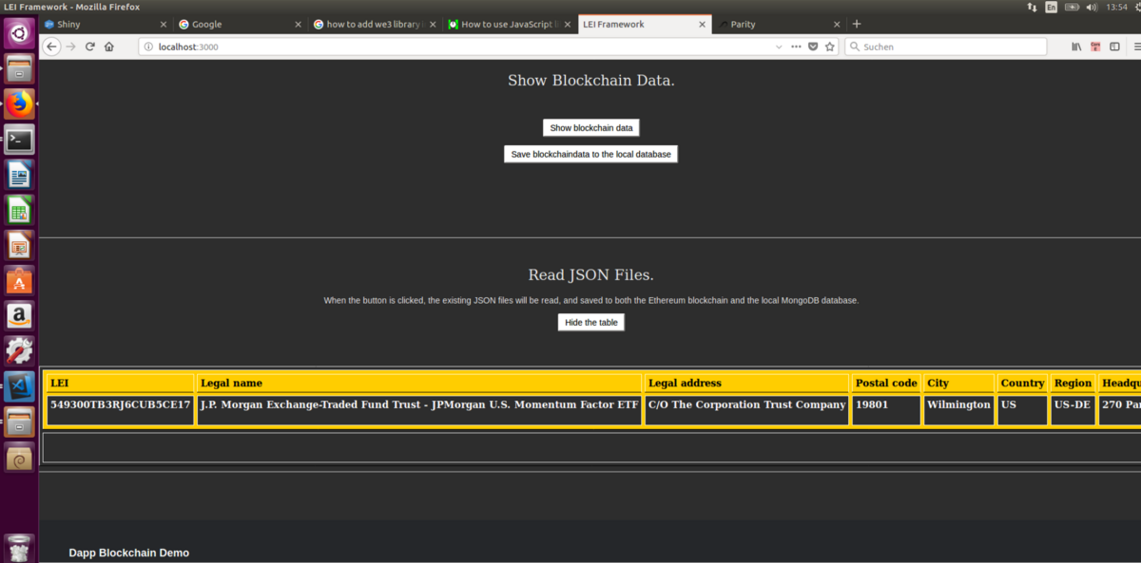This screenshot has width=1141, height=563.
Task: Open System Settings from dock
Action: tap(19, 351)
